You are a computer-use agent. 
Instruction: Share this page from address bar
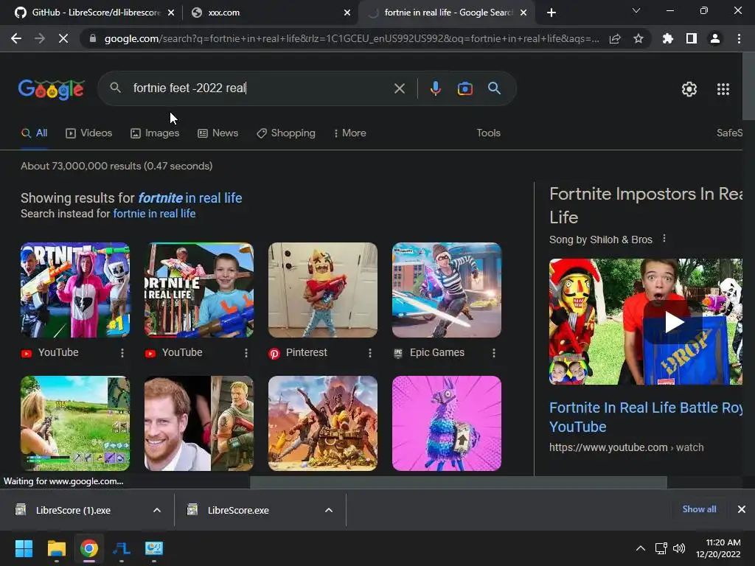pos(615,38)
